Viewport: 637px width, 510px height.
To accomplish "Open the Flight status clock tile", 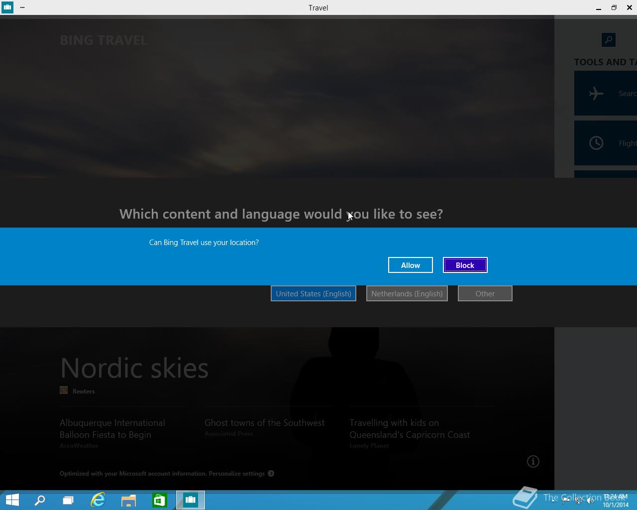I will (x=606, y=143).
